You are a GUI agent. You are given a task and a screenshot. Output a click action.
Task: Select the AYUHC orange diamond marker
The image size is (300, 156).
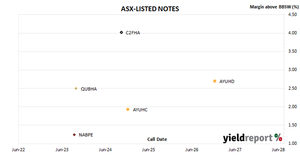click(x=128, y=109)
